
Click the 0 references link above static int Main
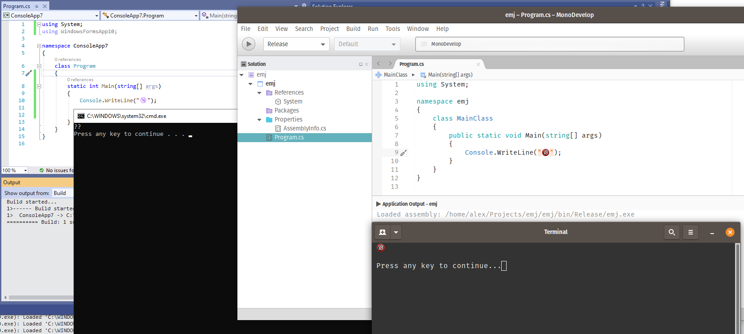[x=80, y=80]
